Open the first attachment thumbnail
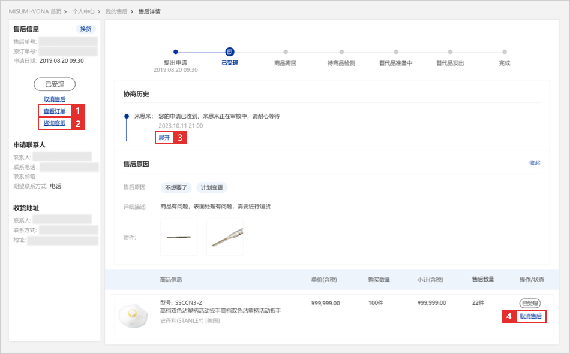 (x=179, y=237)
